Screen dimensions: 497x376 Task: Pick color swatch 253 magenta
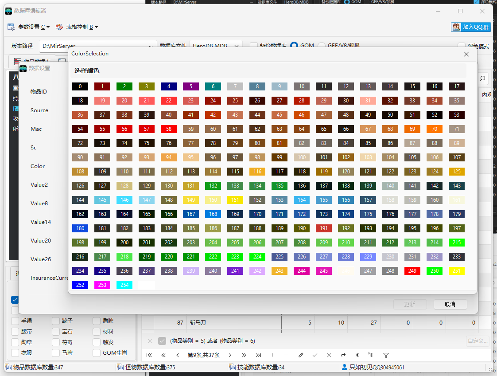pyautogui.click(x=102, y=285)
